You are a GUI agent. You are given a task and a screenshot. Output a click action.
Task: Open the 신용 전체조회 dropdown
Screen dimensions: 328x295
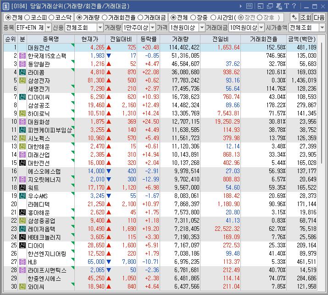point(100,27)
